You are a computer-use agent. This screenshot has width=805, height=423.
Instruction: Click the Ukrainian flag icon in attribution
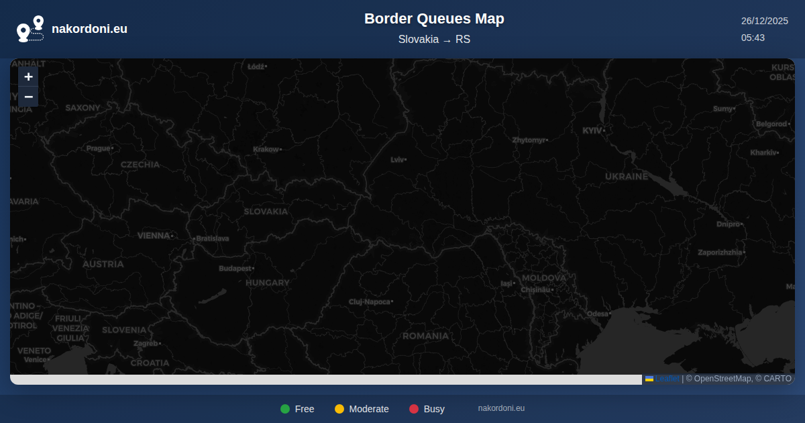[x=649, y=379]
